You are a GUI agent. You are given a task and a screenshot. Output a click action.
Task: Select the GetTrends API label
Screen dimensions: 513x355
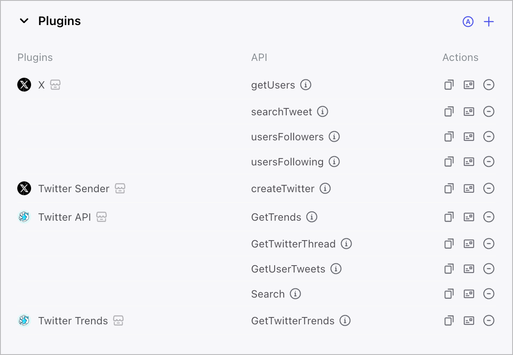click(x=276, y=217)
